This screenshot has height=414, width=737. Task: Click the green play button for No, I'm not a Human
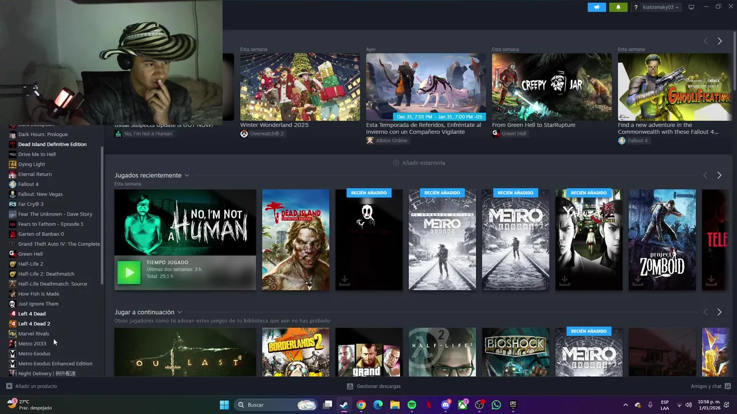click(129, 273)
